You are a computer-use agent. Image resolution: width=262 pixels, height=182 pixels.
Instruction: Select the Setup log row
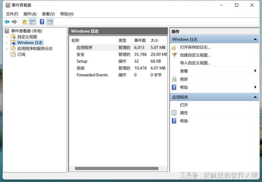click(x=118, y=61)
